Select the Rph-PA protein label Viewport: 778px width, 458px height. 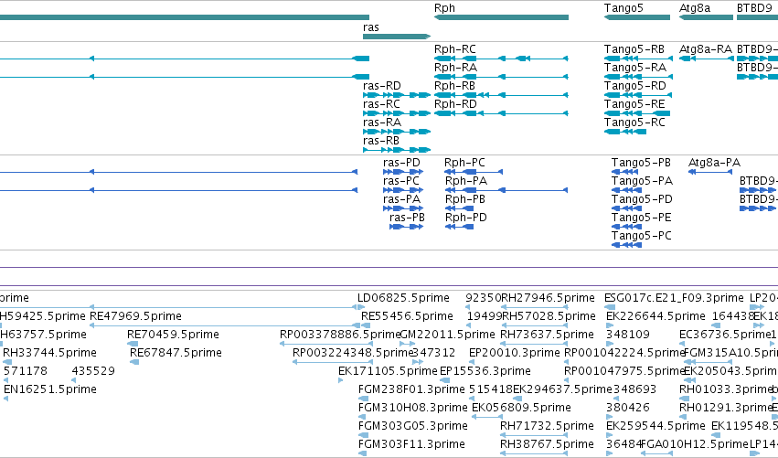tap(466, 181)
